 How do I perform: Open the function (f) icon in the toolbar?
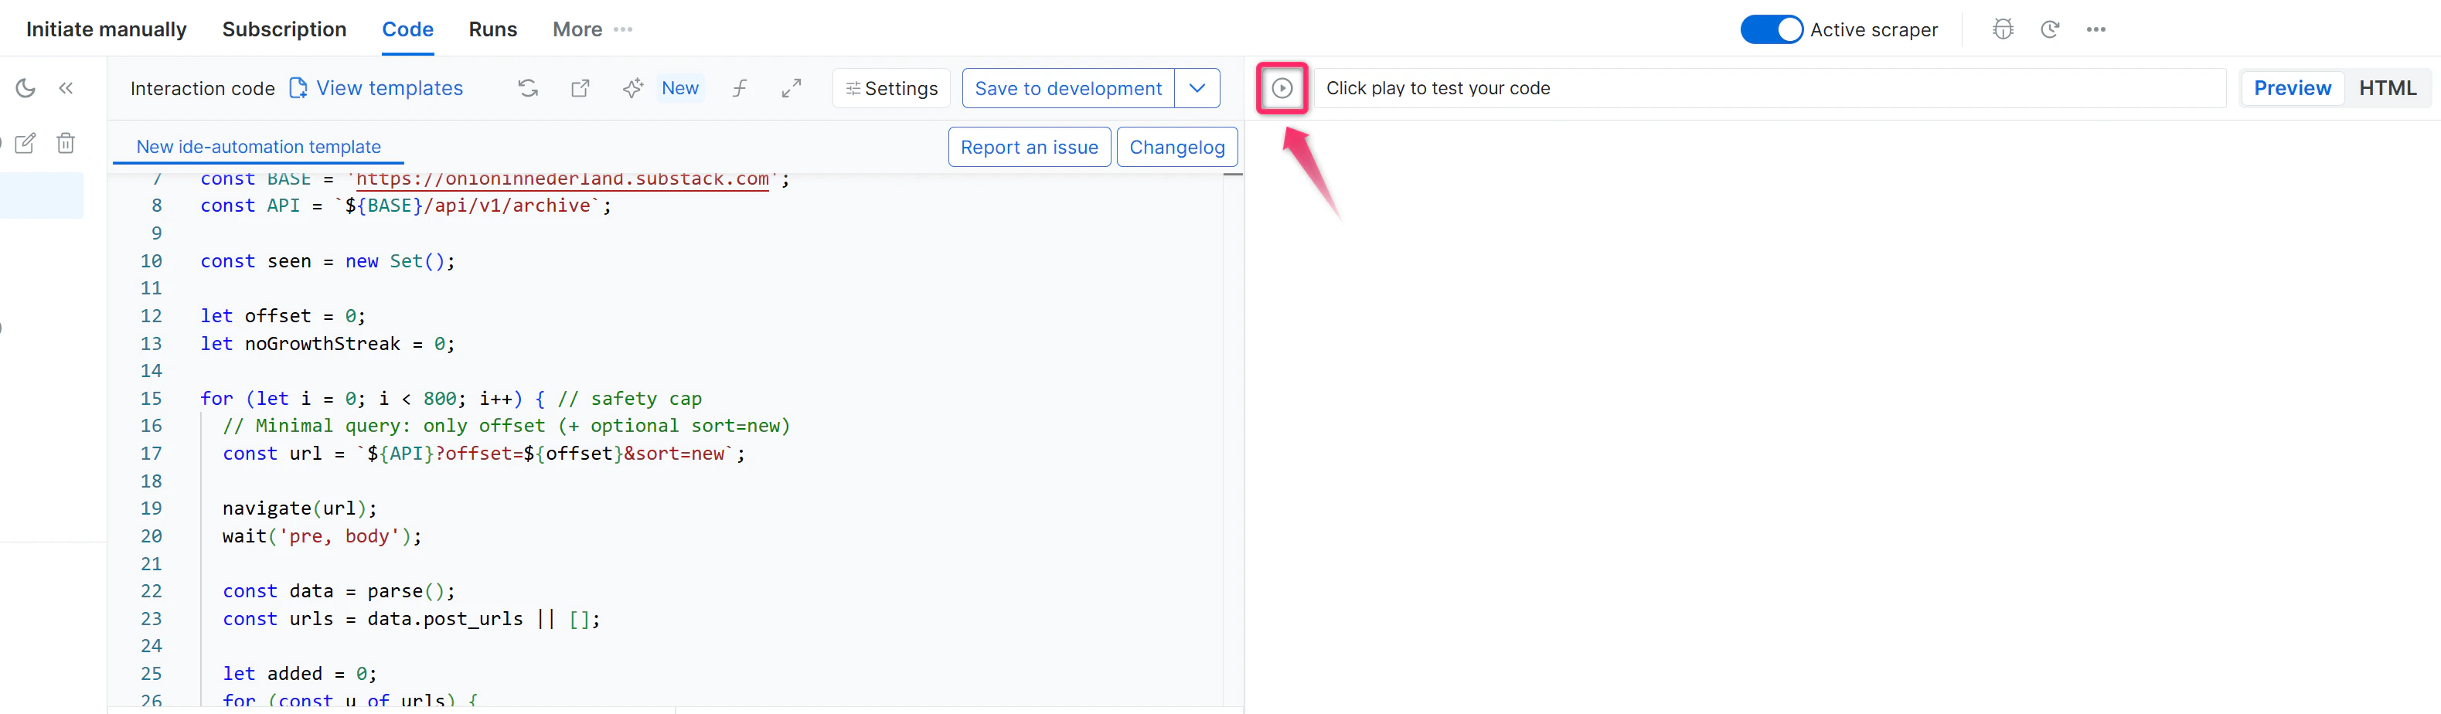point(740,88)
